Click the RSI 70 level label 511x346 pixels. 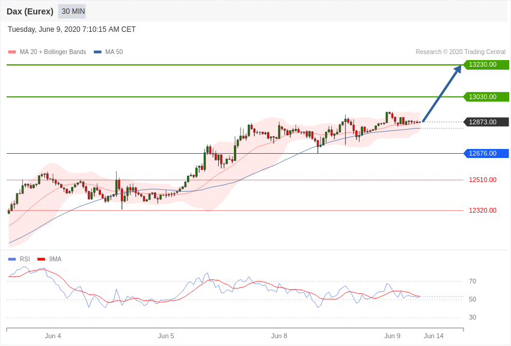(x=472, y=281)
